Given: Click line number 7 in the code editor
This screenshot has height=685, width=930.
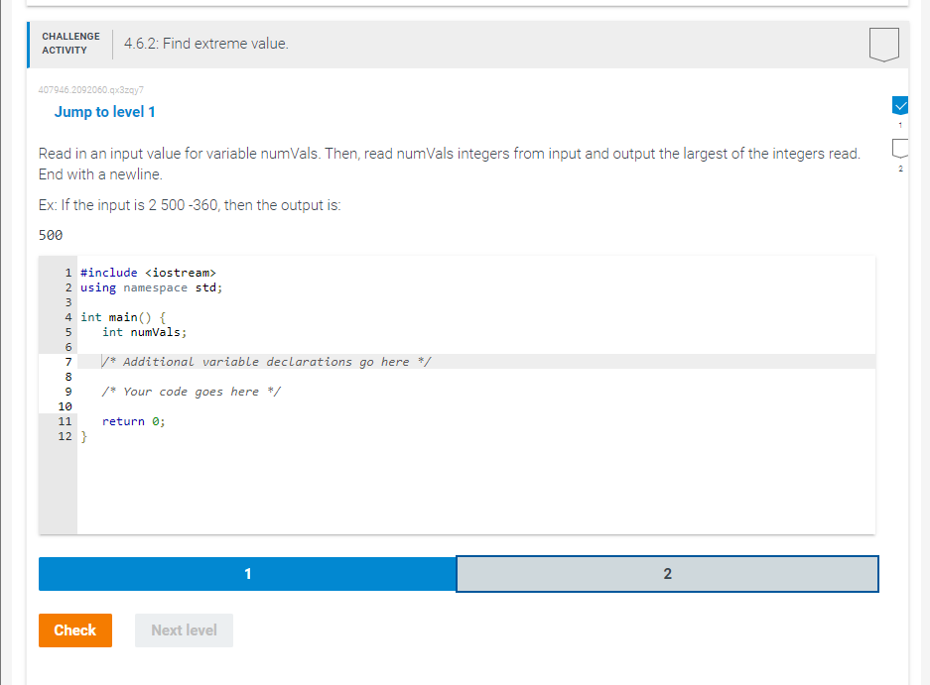Looking at the screenshot, I should click(66, 361).
